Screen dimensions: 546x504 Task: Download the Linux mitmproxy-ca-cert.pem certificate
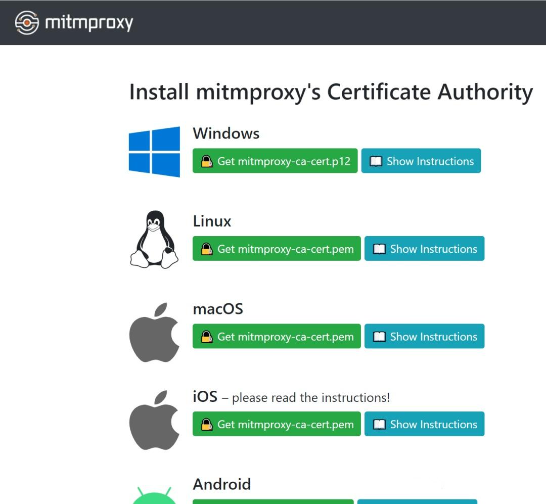tap(276, 249)
